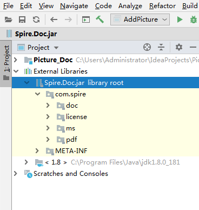Click the Back navigation arrow
199x210 pixels.
[x=54, y=19]
